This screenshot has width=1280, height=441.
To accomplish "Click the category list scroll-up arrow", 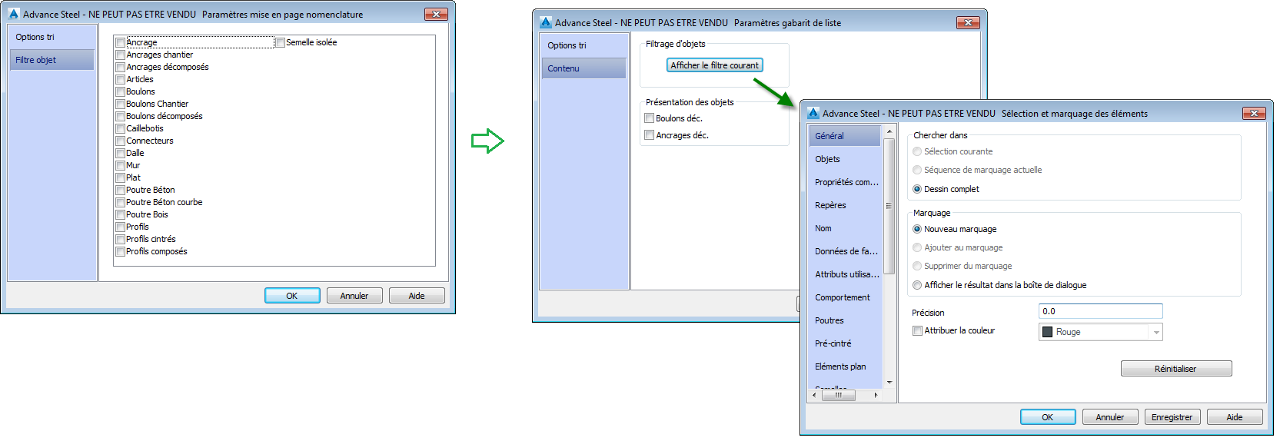I will pos(889,131).
